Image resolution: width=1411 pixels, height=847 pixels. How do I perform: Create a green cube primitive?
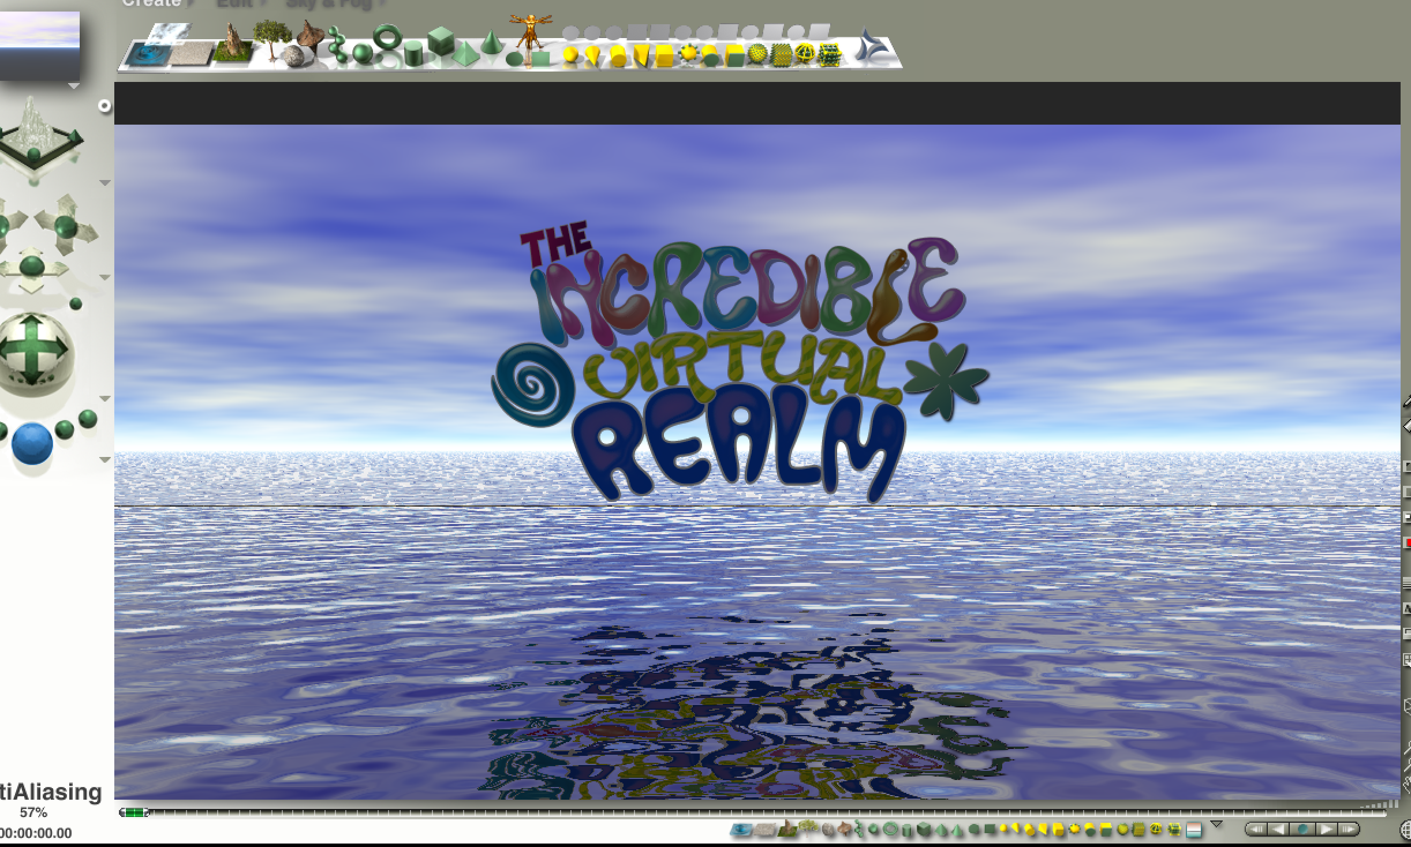(442, 41)
